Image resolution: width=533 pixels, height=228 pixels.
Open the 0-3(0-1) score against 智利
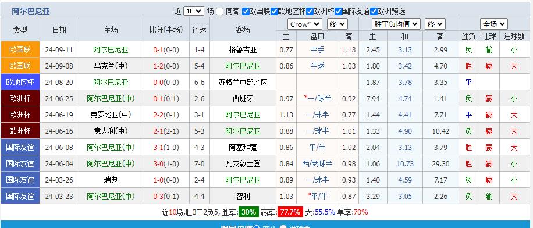[166, 197]
